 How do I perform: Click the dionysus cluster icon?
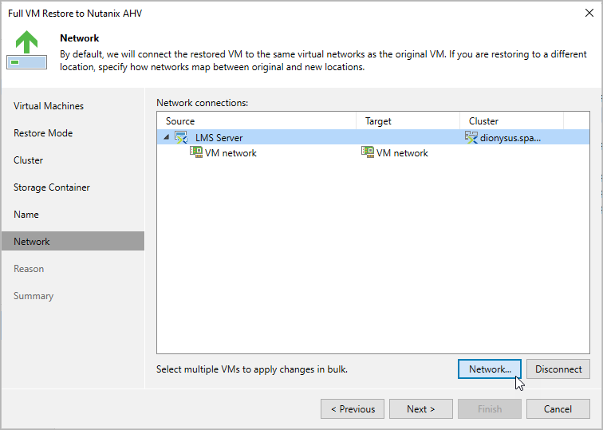[471, 137]
